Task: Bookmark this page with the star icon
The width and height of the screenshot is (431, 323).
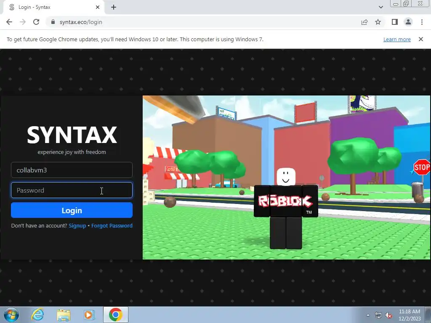Action: (x=378, y=22)
